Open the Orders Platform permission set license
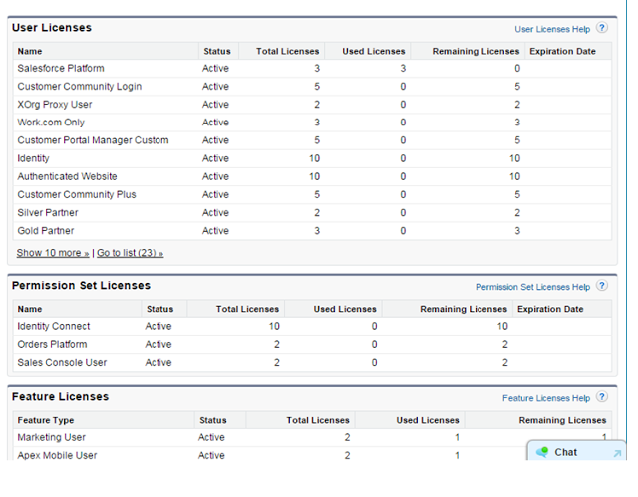The image size is (638, 497). click(52, 344)
